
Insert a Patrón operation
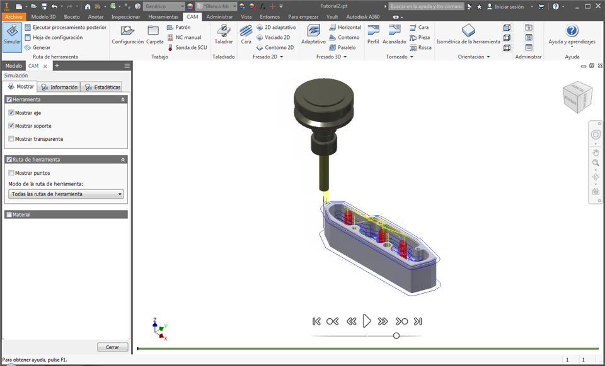(178, 27)
